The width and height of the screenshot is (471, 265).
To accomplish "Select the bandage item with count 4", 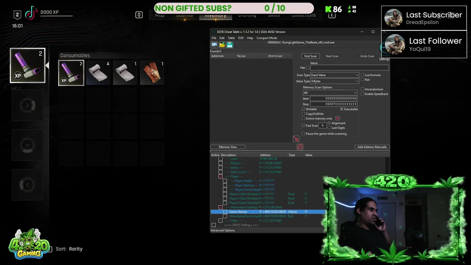I will coord(98,73).
